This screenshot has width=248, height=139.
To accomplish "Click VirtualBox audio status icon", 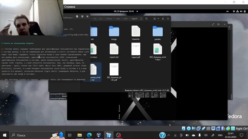I will click(x=193, y=129).
